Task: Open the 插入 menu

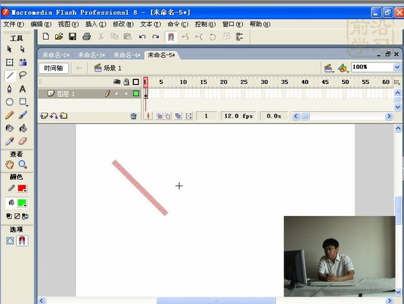Action: (96, 24)
